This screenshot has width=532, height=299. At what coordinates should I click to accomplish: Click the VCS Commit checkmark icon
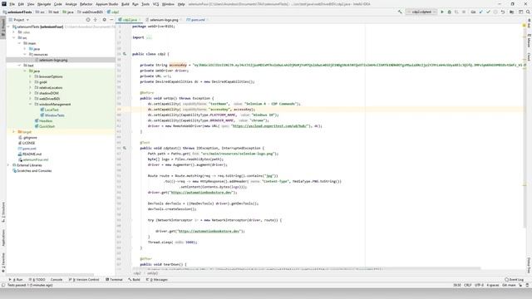[x=488, y=12]
